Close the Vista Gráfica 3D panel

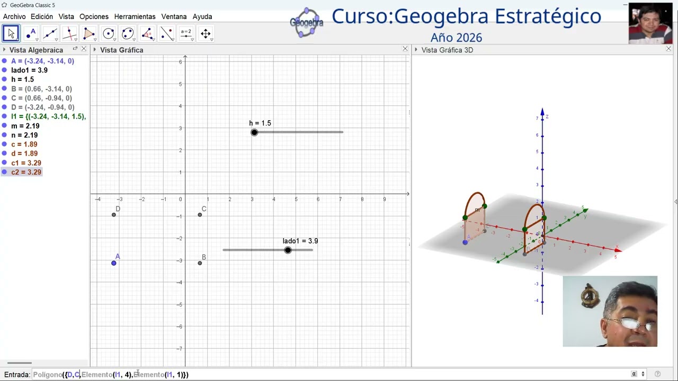pos(668,49)
